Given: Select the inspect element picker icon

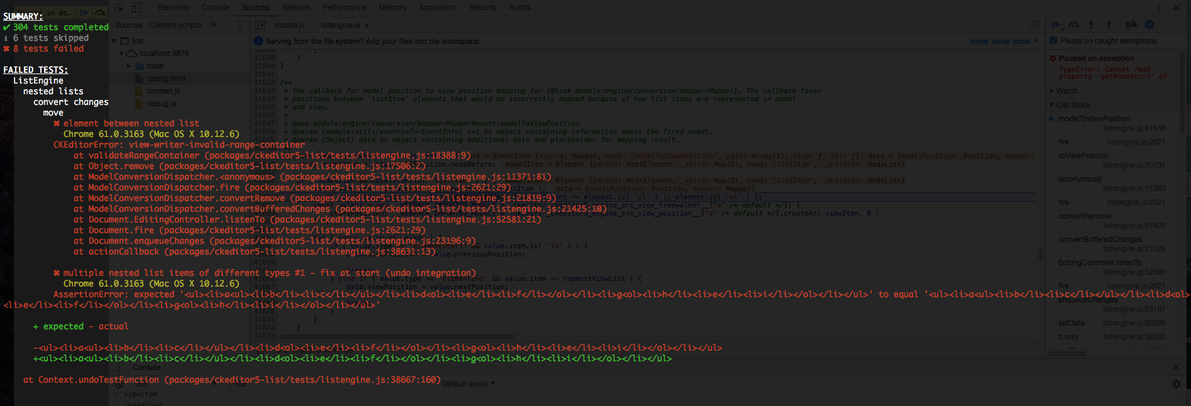Looking at the screenshot, I should point(119,8).
